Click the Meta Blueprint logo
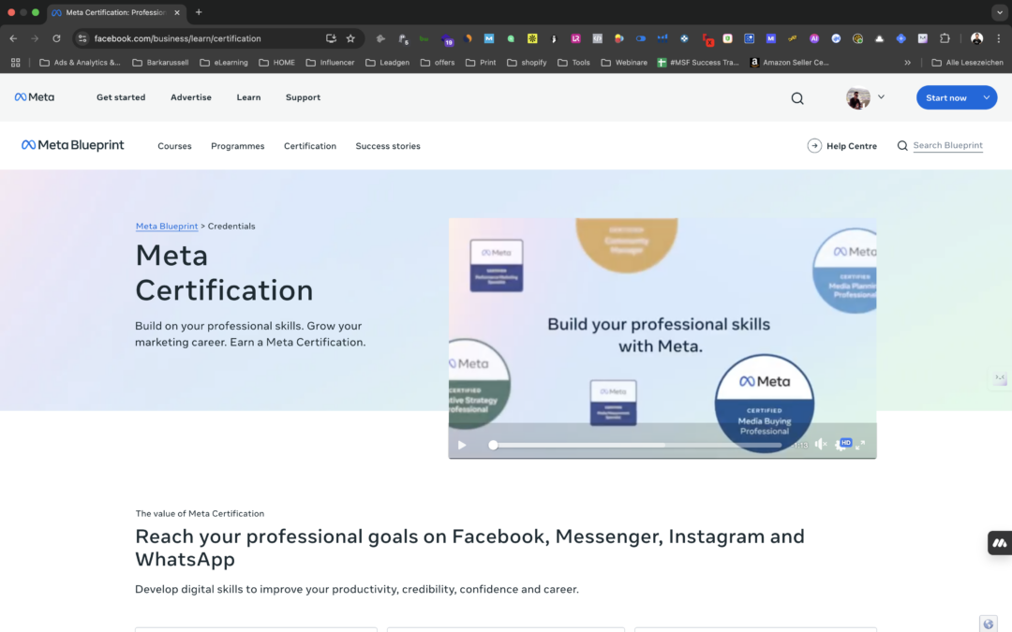Image resolution: width=1012 pixels, height=632 pixels. pyautogui.click(x=72, y=145)
